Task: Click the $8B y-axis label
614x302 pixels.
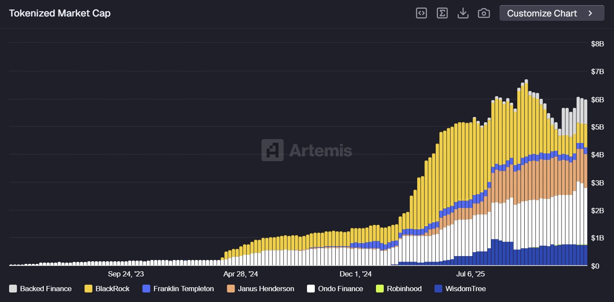Action: coord(597,43)
